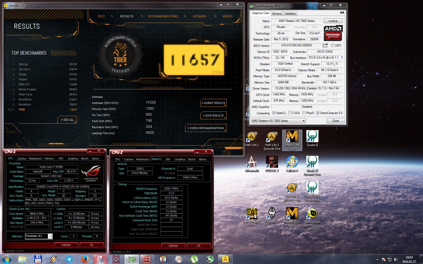Open Winamp taskbar icon
The height and width of the screenshot is (264, 423).
(53, 259)
